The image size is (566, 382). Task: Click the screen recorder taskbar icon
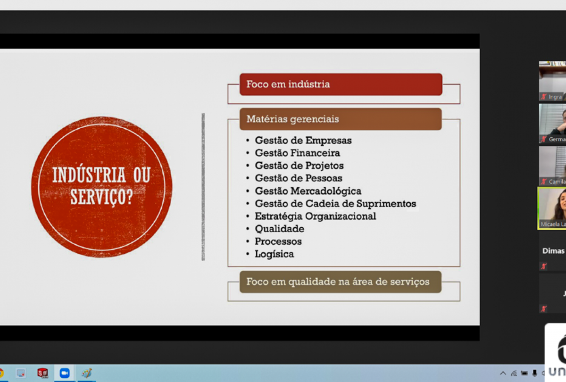coord(21,373)
